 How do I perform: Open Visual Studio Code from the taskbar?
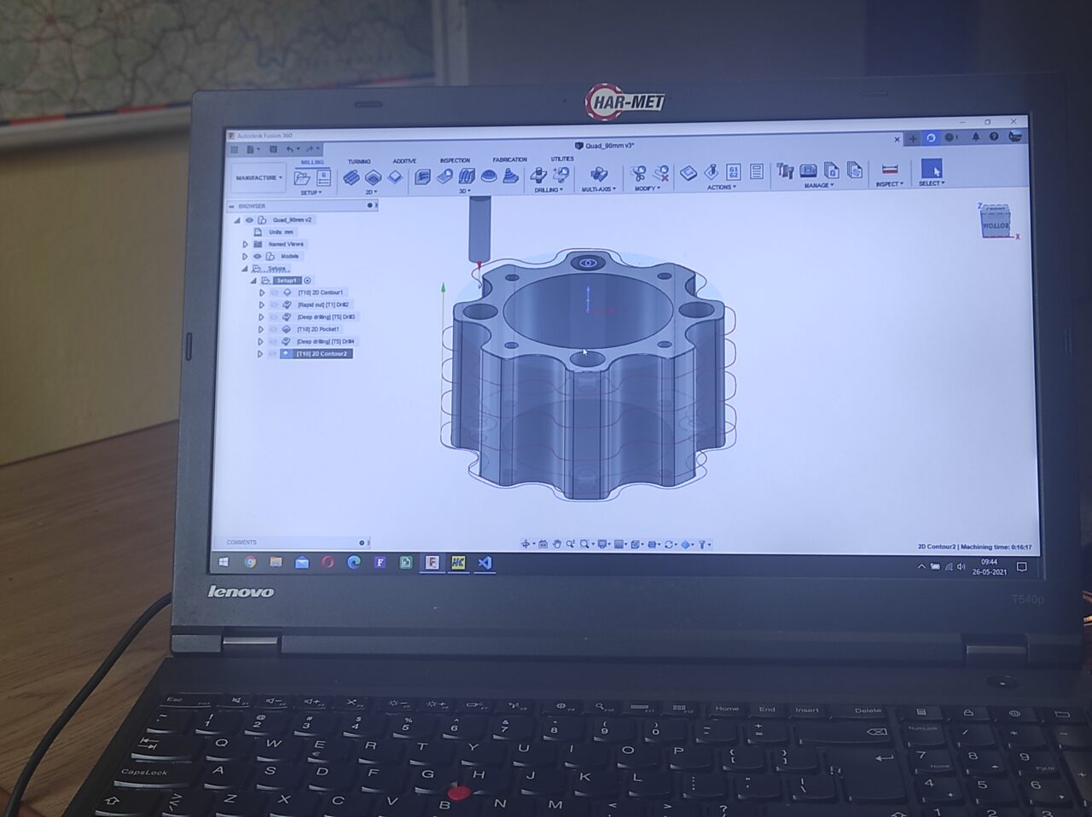point(484,562)
